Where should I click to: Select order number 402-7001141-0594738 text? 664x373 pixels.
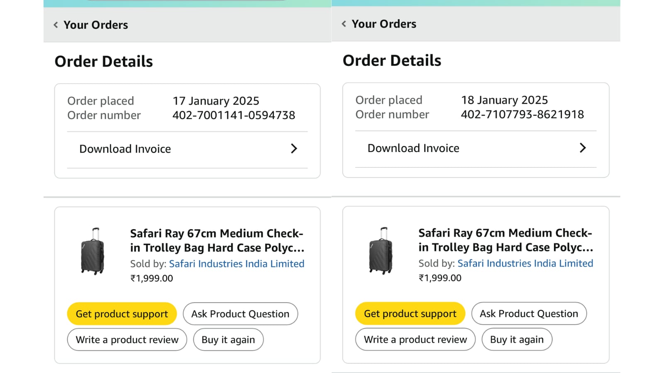(x=234, y=115)
